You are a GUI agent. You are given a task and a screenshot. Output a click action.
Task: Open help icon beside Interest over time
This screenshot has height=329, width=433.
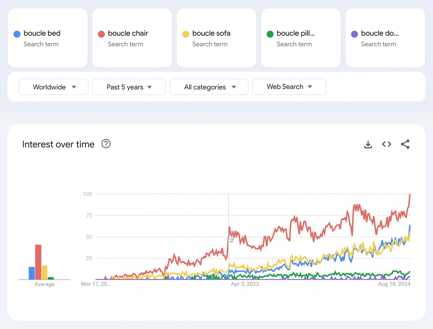[106, 144]
